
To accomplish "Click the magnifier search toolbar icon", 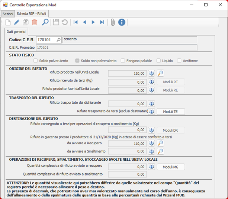I will (45, 22).
